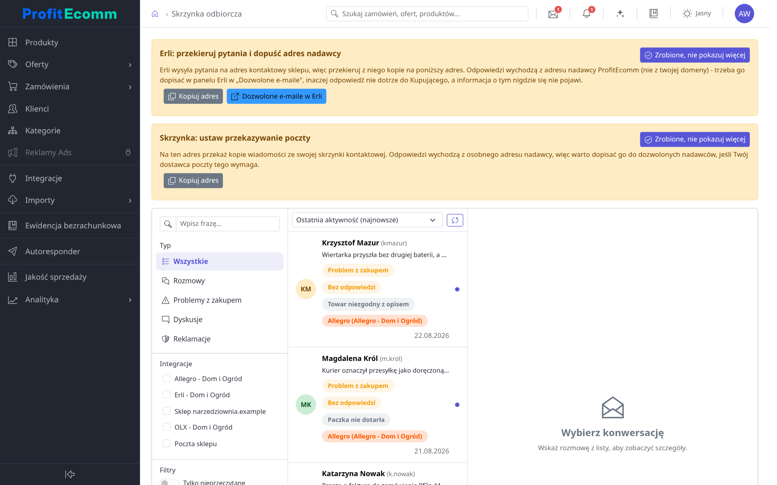The width and height of the screenshot is (777, 485).
Task: Filter by Reklamacje type
Action: [x=219, y=339]
